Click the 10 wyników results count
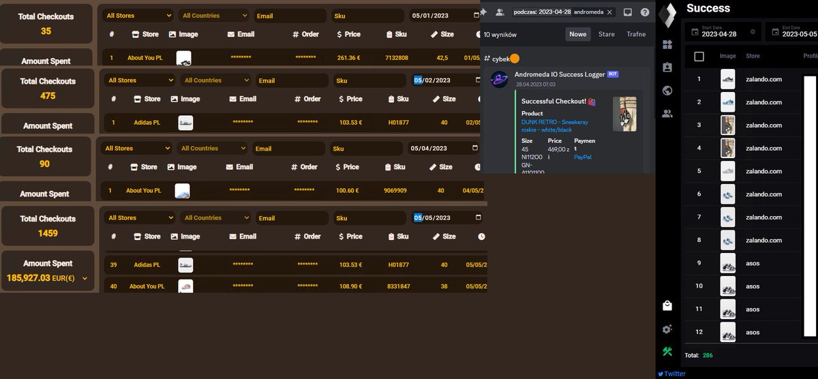 (500, 34)
